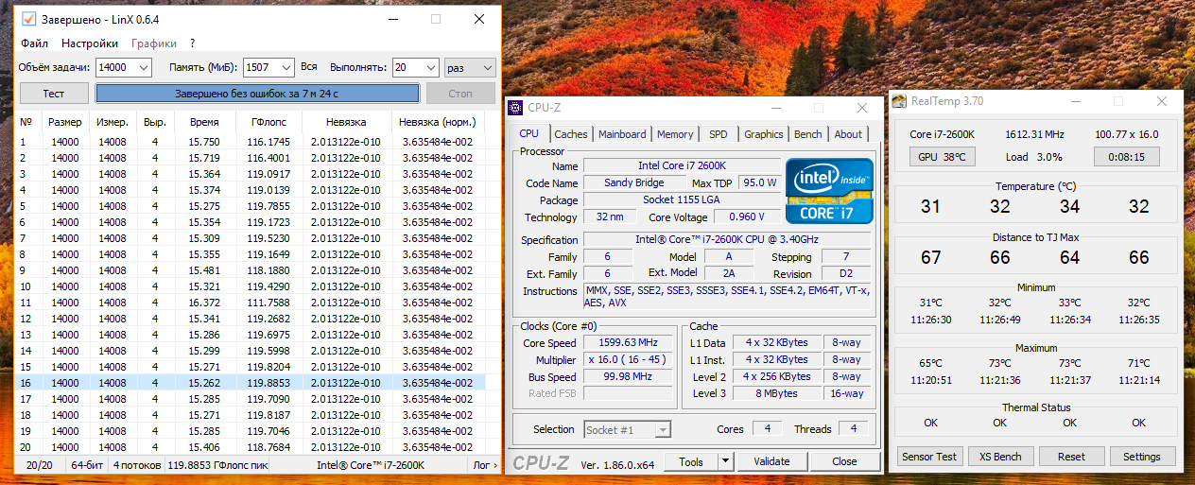Switch to the Mainboard tab in CPU-Z
The width and height of the screenshot is (1195, 485).
(x=622, y=134)
